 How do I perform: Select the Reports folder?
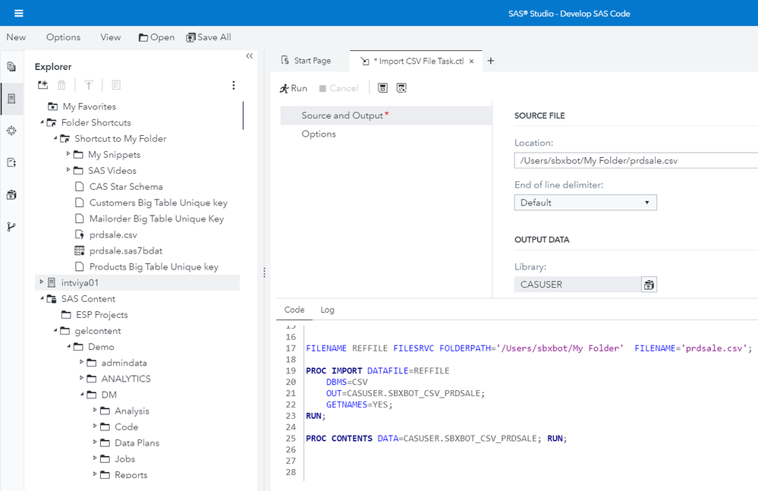[131, 475]
